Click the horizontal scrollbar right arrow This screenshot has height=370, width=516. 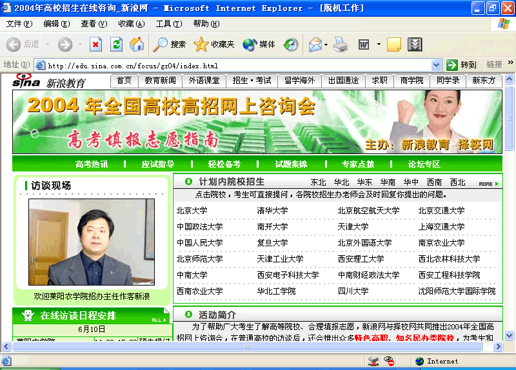[x=498, y=346]
